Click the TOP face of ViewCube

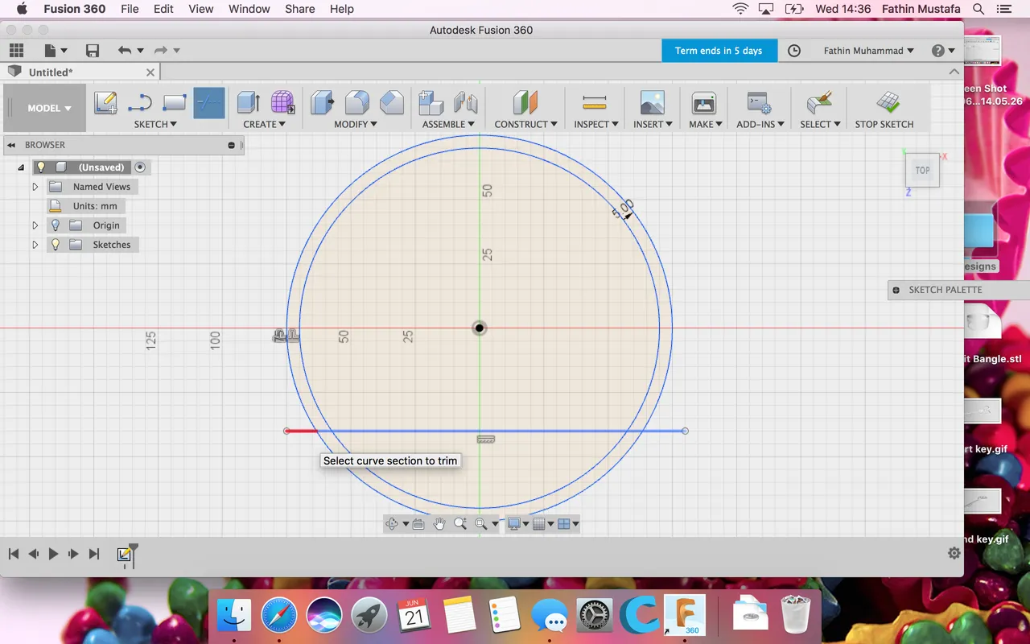922,171
